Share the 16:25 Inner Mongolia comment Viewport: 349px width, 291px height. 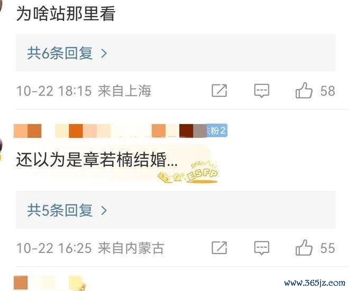[219, 247]
